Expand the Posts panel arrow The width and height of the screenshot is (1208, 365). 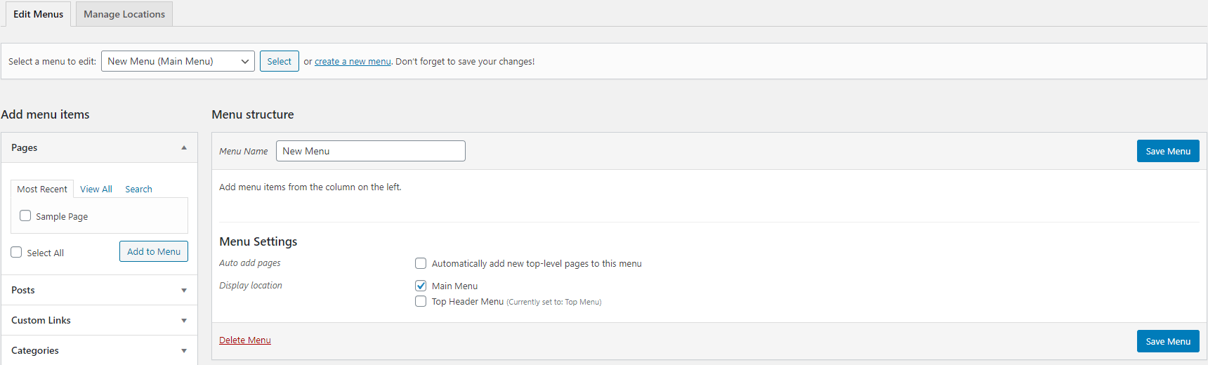(x=184, y=291)
